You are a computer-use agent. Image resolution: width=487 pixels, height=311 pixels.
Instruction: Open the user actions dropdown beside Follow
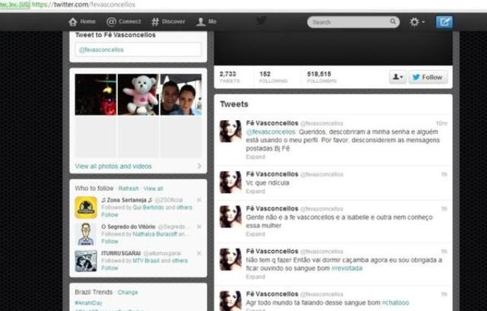pyautogui.click(x=398, y=77)
